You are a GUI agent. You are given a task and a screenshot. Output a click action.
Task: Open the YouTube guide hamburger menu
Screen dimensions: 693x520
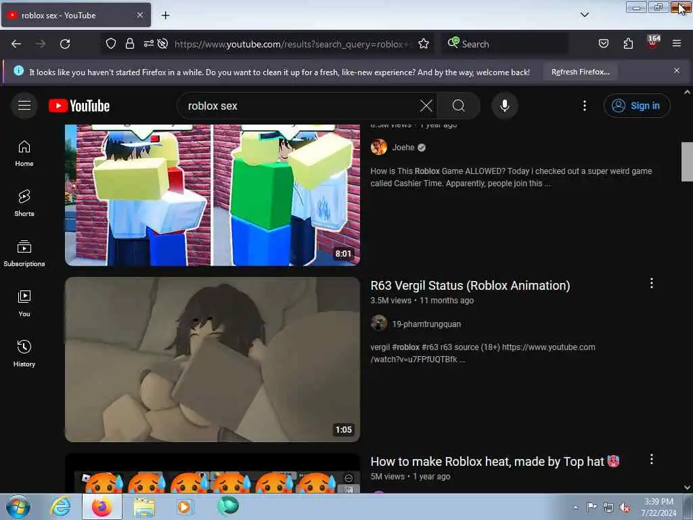[x=24, y=106]
